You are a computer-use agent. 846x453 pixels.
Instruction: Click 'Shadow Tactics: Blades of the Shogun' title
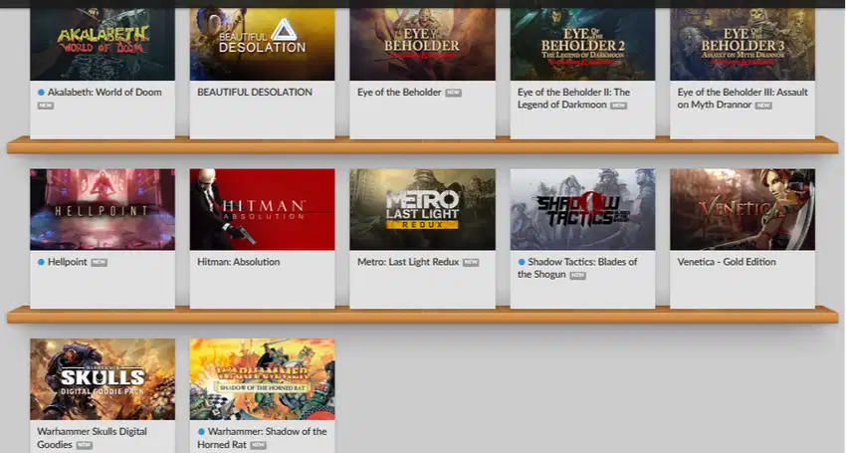pos(577,268)
